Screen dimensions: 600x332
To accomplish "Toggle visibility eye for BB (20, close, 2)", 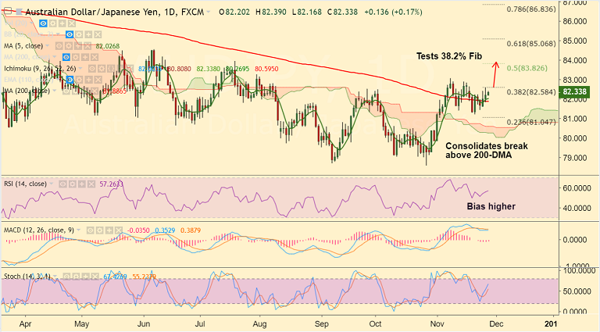I will tap(70, 34).
